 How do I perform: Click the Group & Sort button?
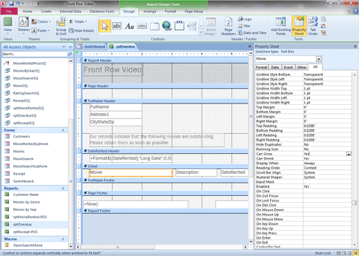(61, 26)
